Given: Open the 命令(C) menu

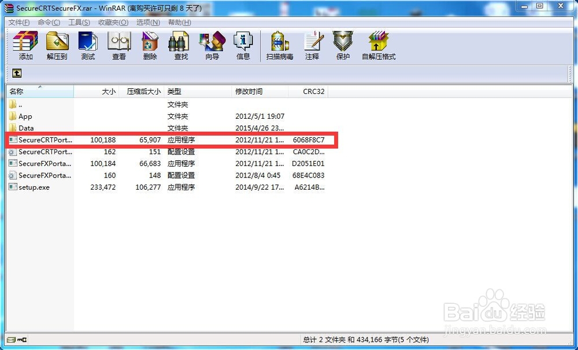Looking at the screenshot, I should click(x=49, y=22).
